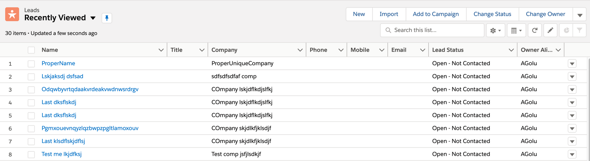Refresh the leads list
Image resolution: width=590 pixels, height=161 pixels.
tap(535, 30)
